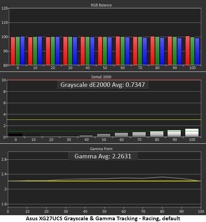The height and width of the screenshot is (222, 206).
Task: Click the DeltaE bar at 10
Action: [33, 136]
